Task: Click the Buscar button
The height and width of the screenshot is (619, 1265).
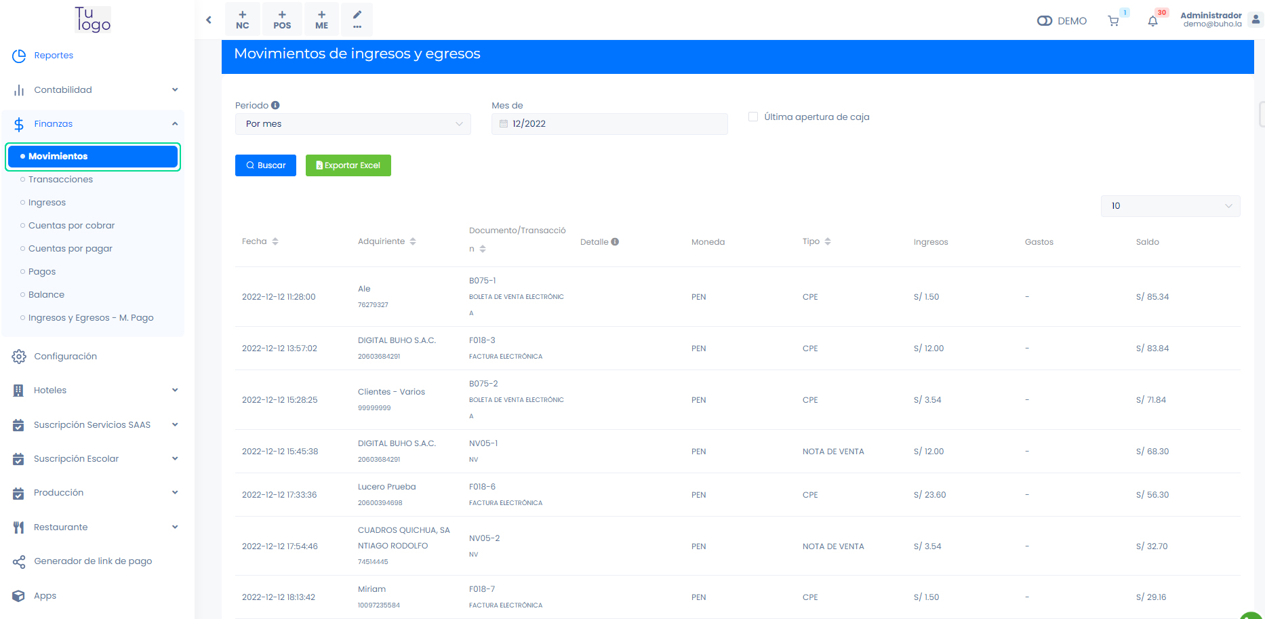Action: click(265, 165)
